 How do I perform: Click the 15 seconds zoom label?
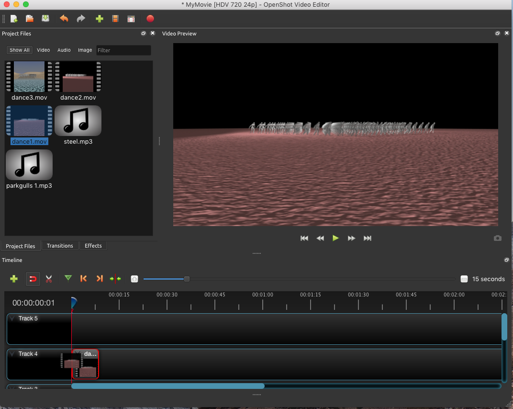[489, 279]
